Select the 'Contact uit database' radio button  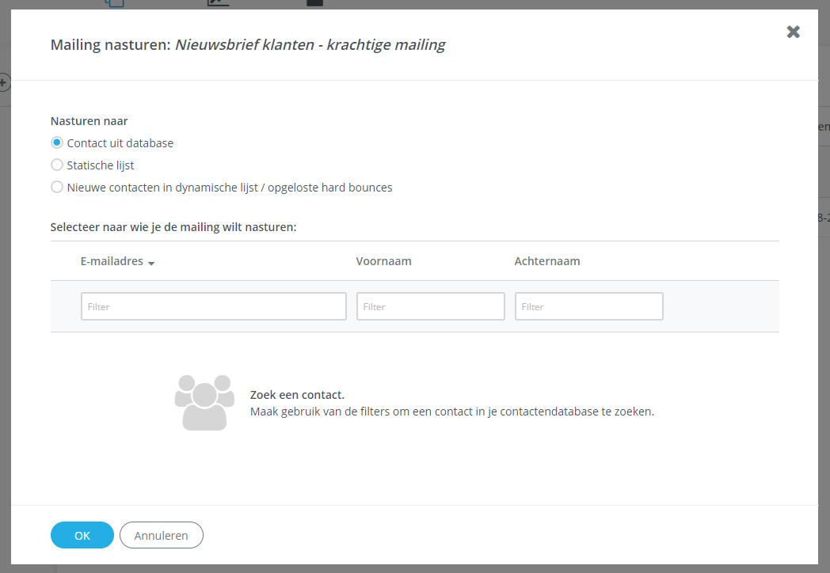click(x=57, y=143)
